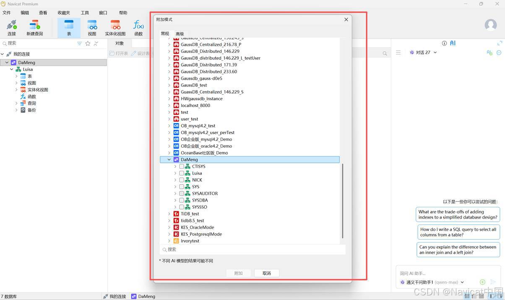Click the 搜索 field in the dialog

point(252,250)
